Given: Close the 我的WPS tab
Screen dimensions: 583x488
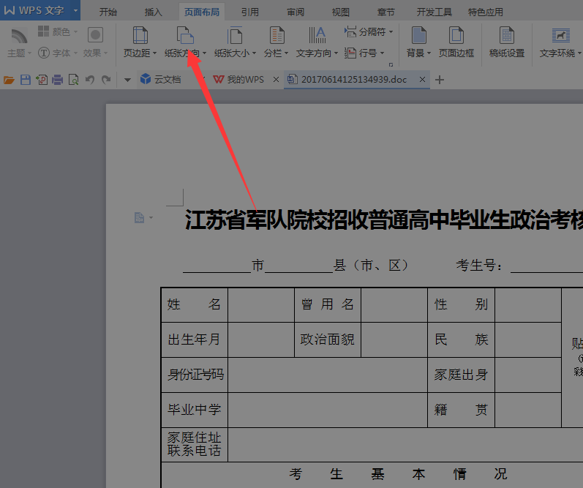Looking at the screenshot, I should pyautogui.click(x=276, y=80).
